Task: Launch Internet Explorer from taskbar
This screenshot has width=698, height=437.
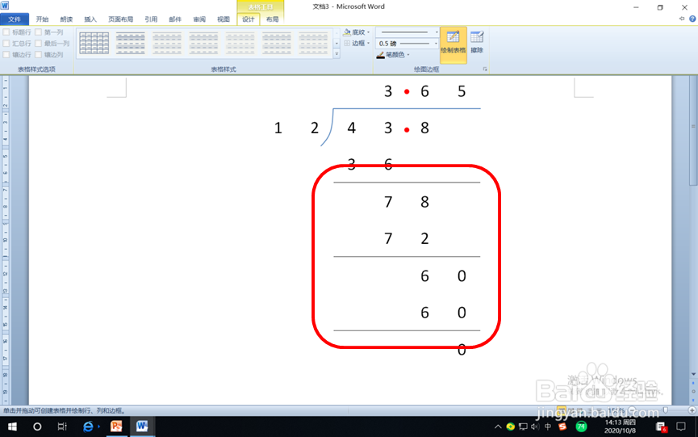Action: coord(88,426)
